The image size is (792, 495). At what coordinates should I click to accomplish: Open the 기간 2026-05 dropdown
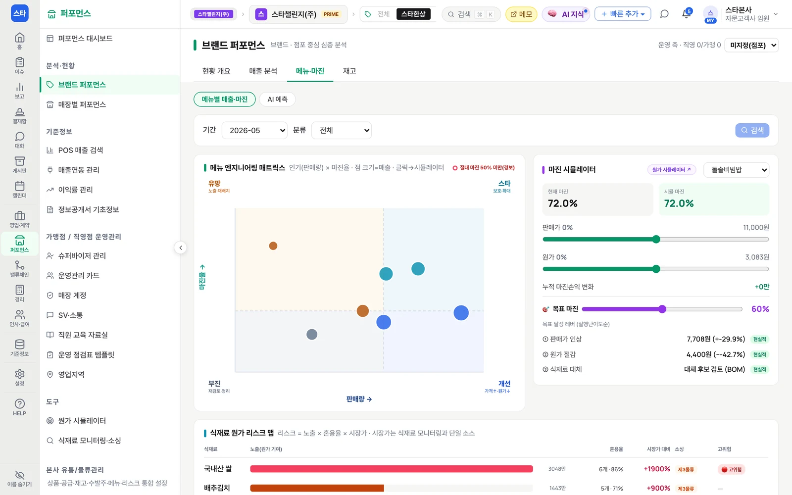[x=254, y=130]
